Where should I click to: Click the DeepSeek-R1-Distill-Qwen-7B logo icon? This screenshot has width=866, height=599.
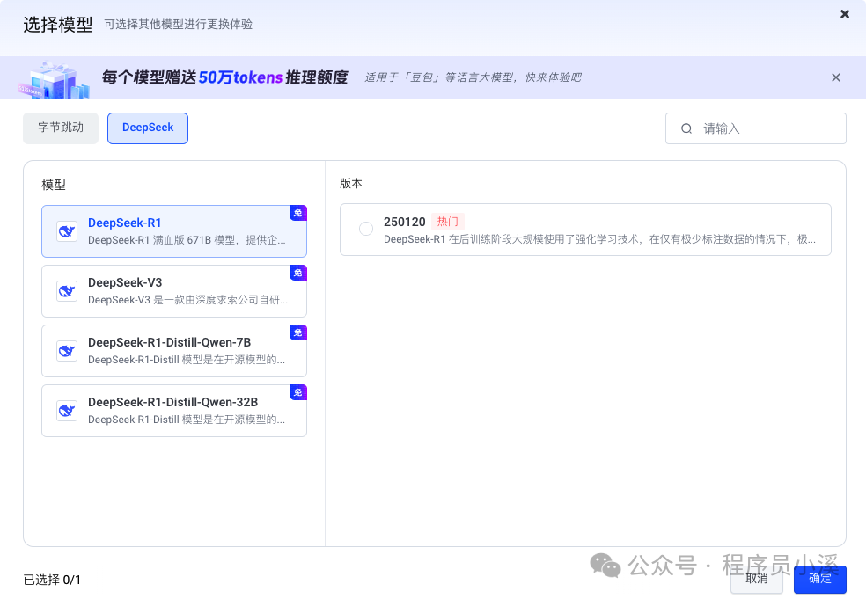coord(67,350)
